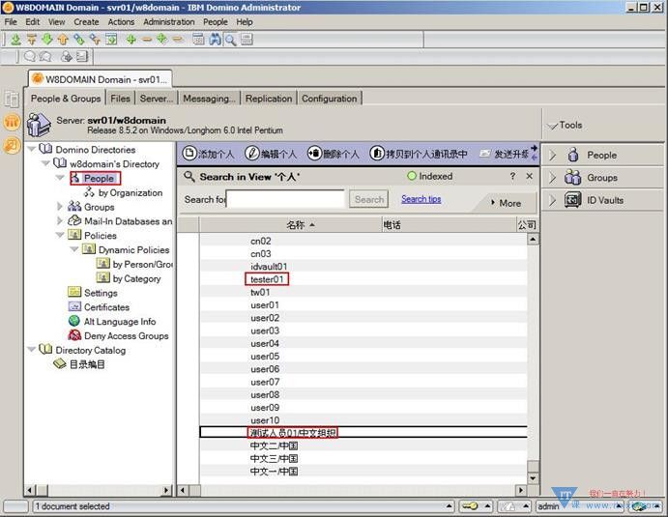Open the top bookmark bar pages icon
Image resolution: width=668 pixels, height=517 pixels.
point(12,99)
